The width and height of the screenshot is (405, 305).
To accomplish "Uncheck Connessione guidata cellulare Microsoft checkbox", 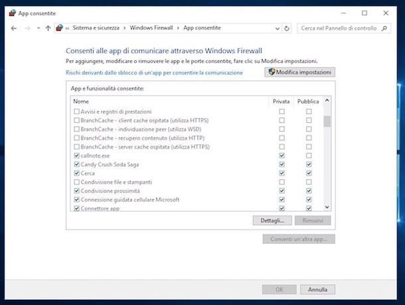I will tap(77, 200).
